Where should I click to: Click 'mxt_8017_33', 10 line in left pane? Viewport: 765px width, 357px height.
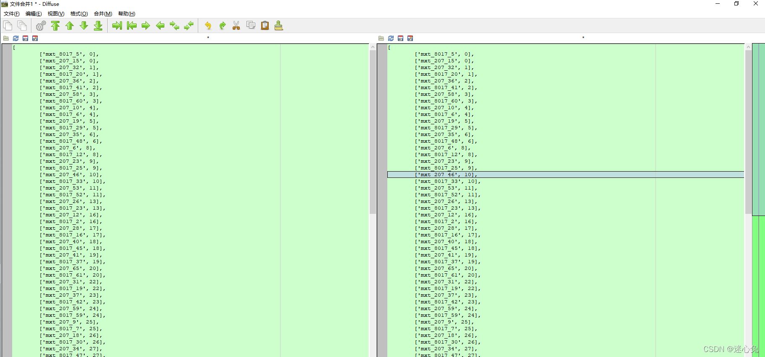[x=73, y=181]
